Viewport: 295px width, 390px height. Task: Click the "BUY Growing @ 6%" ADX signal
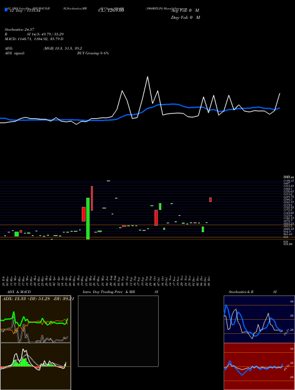tap(93, 53)
